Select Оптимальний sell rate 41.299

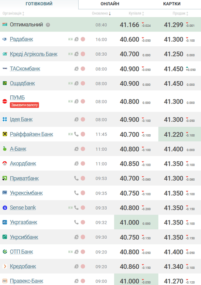point(174,25)
